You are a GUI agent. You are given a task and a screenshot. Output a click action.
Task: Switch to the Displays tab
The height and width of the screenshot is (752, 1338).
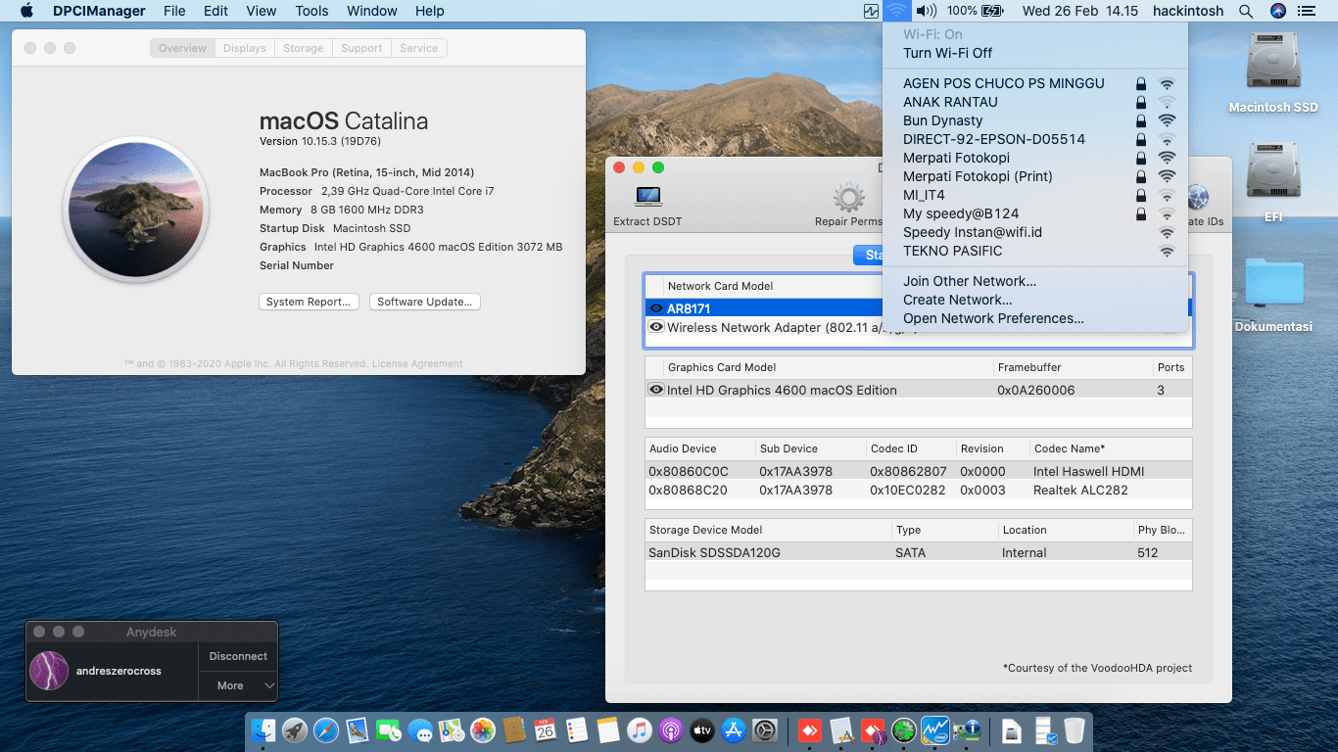click(244, 48)
